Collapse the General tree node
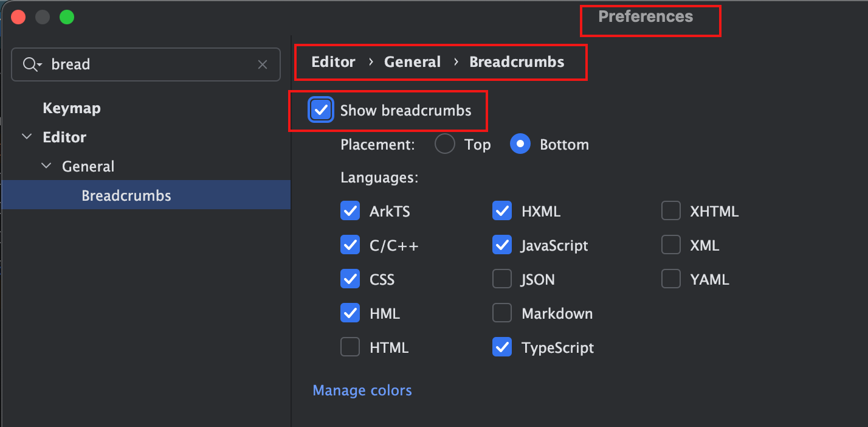The width and height of the screenshot is (868, 427). (46, 166)
